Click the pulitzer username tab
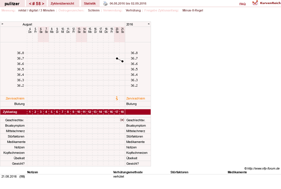This screenshot has width=281, height=189. 12,4
